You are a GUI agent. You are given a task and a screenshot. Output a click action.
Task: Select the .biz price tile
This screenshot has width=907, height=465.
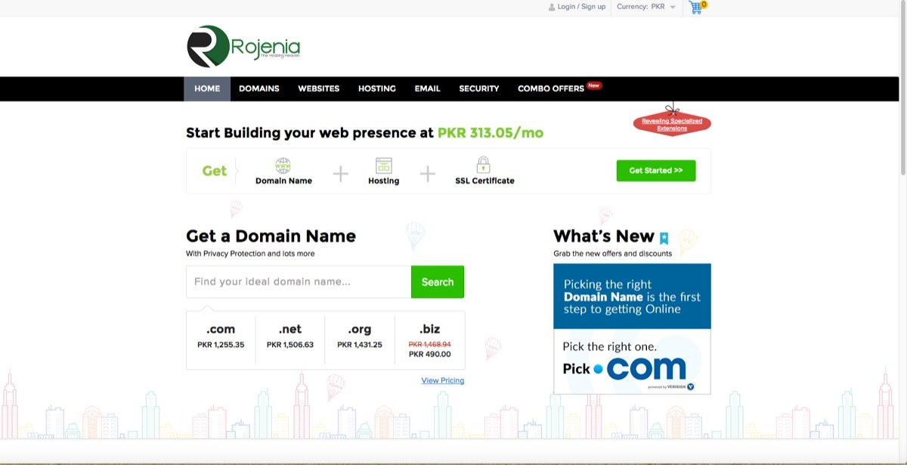click(430, 340)
